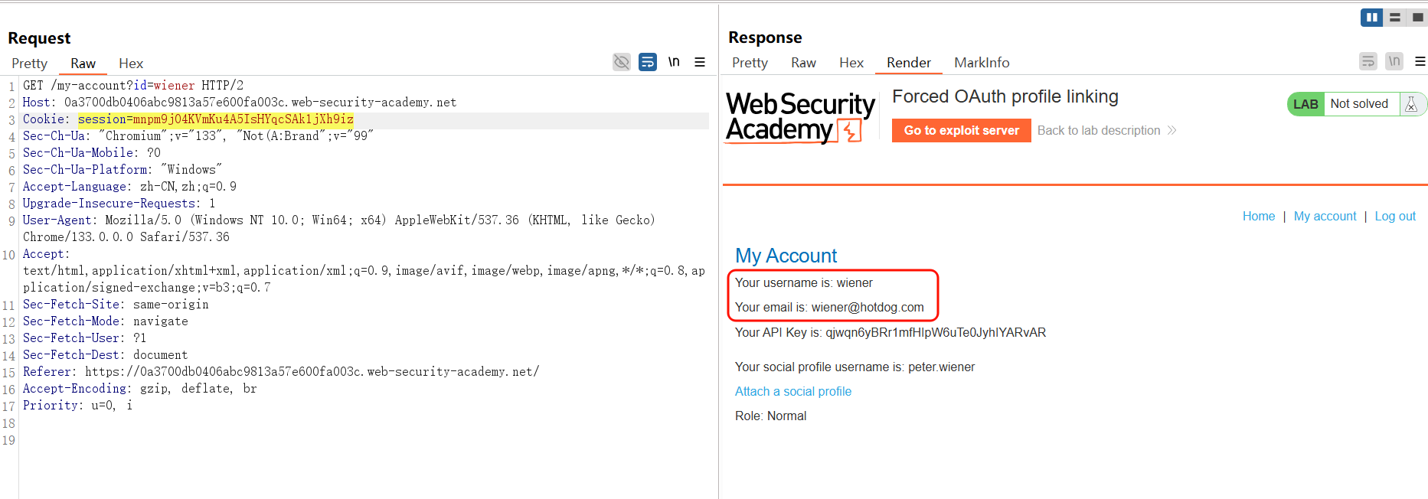Select top-bottom stacked layout icon
This screenshot has width=1428, height=499.
(x=1395, y=17)
